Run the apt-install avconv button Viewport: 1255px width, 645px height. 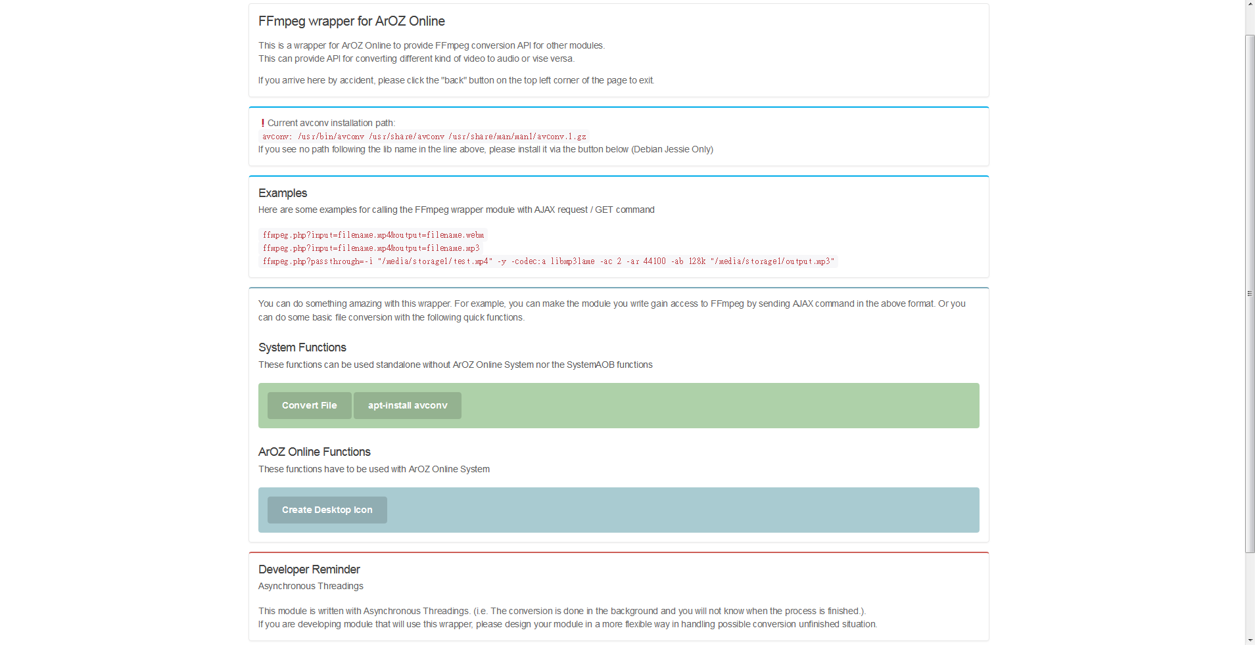[408, 405]
